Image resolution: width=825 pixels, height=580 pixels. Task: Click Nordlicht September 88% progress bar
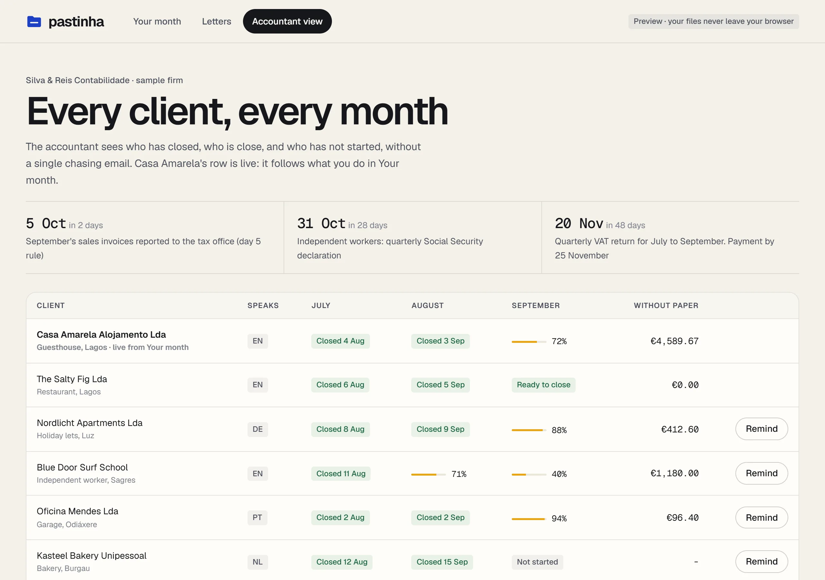529,430
